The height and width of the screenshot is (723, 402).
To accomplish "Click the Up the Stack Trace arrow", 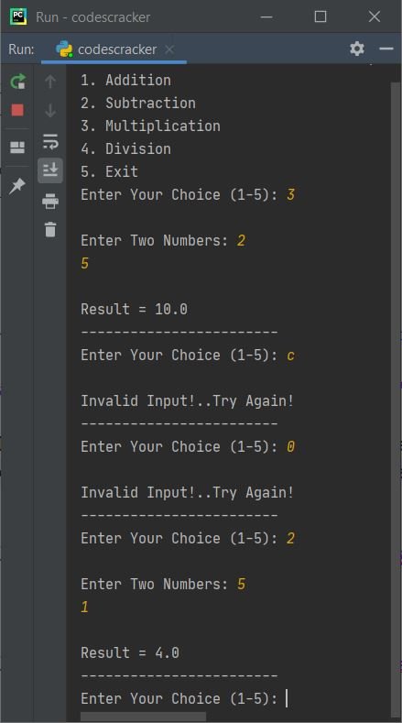I will tap(50, 82).
